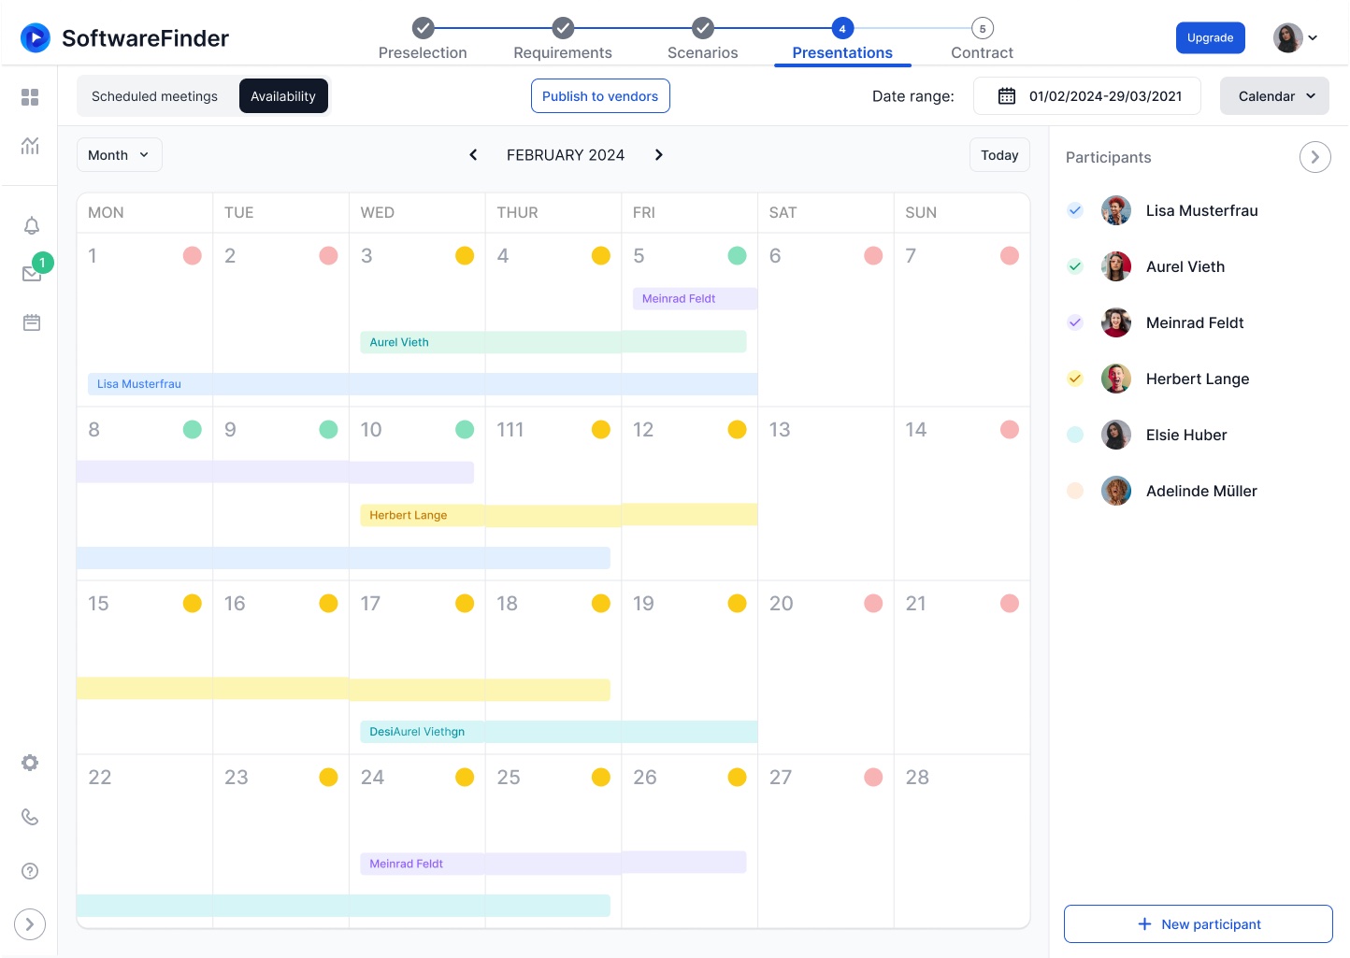Open the dashboard grid icon in sidebar
The width and height of the screenshot is (1350, 958).
tap(30, 97)
